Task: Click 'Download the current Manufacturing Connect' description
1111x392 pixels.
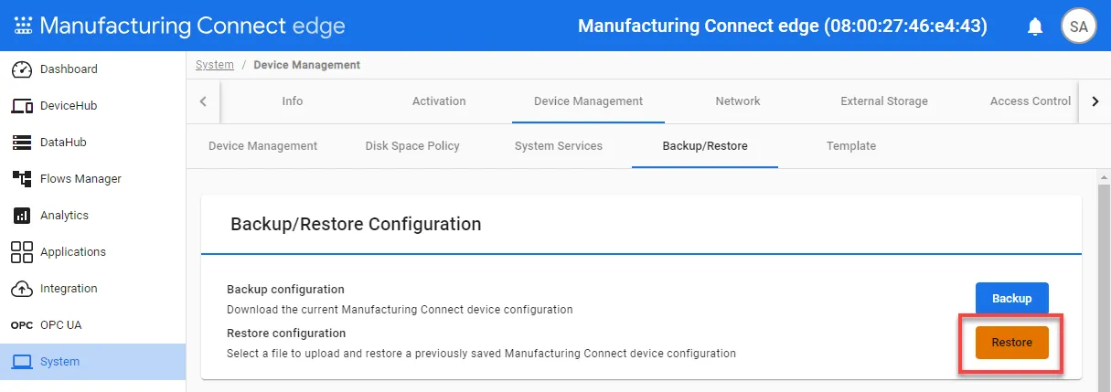Action: 400,310
